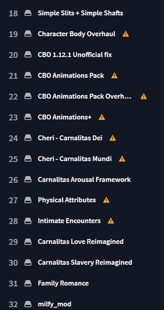The width and height of the screenshot is (164, 310).
Task: Click warning icon beside Intimate Encounters
Action: [x=111, y=221]
